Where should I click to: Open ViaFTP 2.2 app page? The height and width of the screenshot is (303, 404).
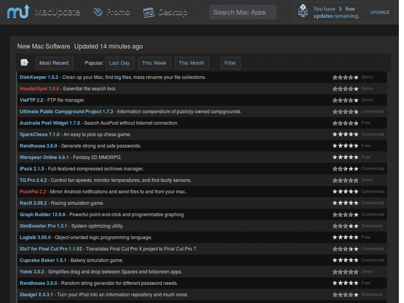click(32, 100)
